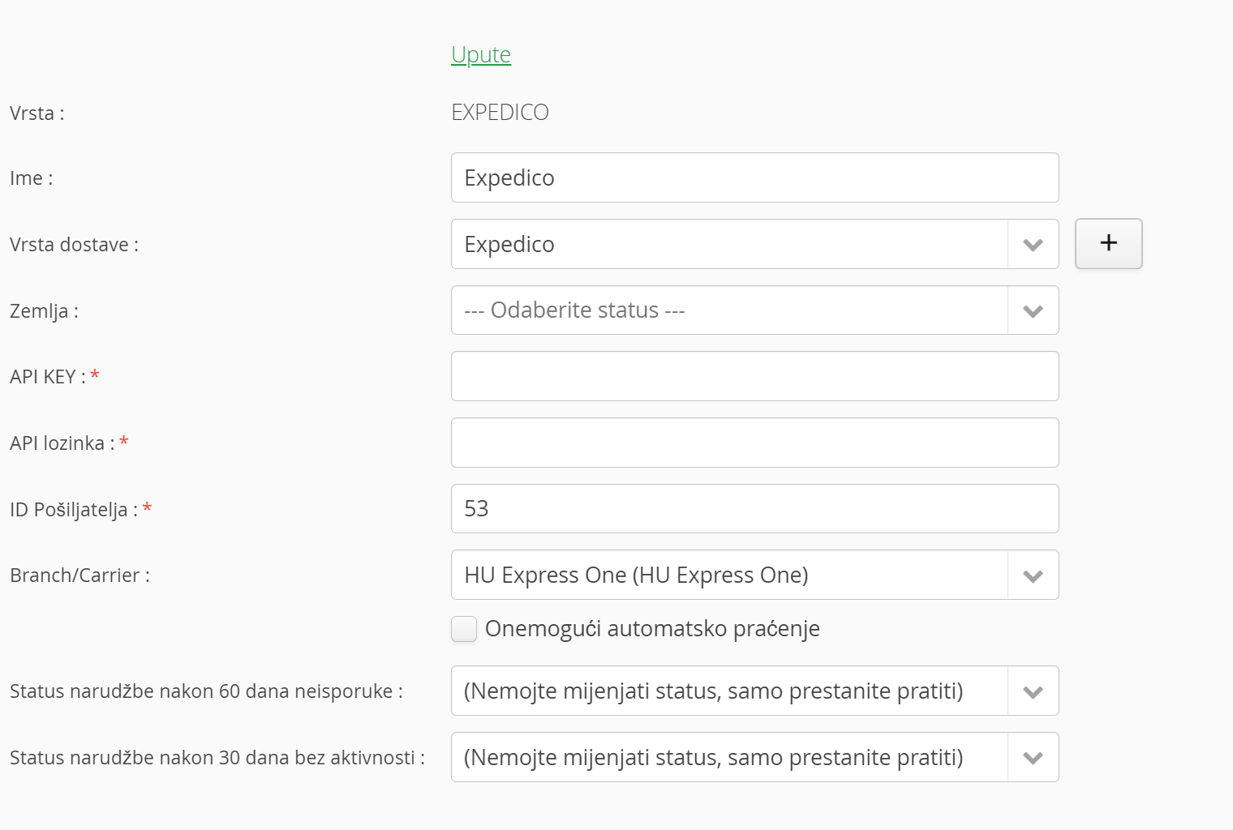The image size is (1233, 830).
Task: Open status dropdown for 60 days undelivered
Action: (754, 691)
